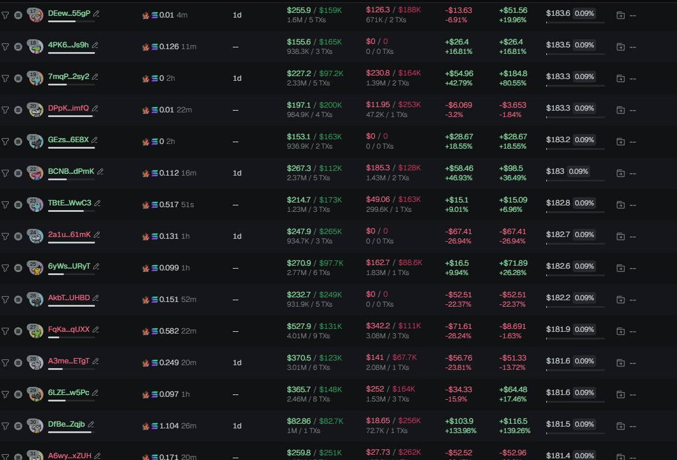Click the edit pencil next to 6LZE...w5Pc
Viewport: 677px width, 460px height.
95,393
